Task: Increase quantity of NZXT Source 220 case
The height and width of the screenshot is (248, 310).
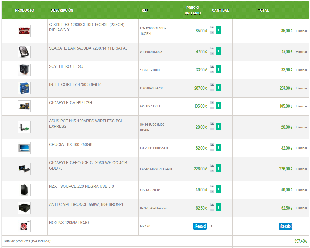Action: 212,186
